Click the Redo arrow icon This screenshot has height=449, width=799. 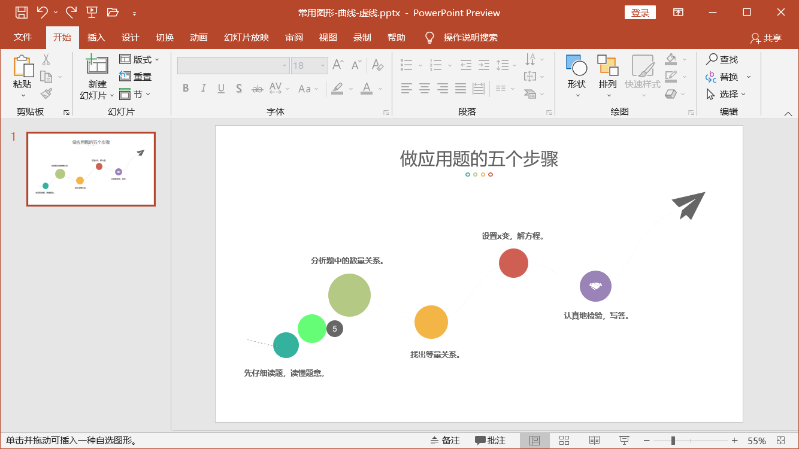pyautogui.click(x=71, y=12)
